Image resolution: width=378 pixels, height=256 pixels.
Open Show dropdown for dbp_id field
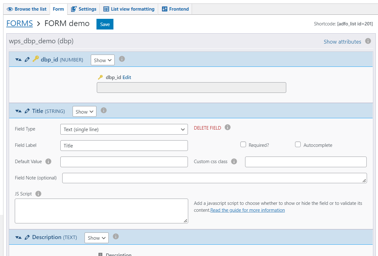(x=103, y=60)
